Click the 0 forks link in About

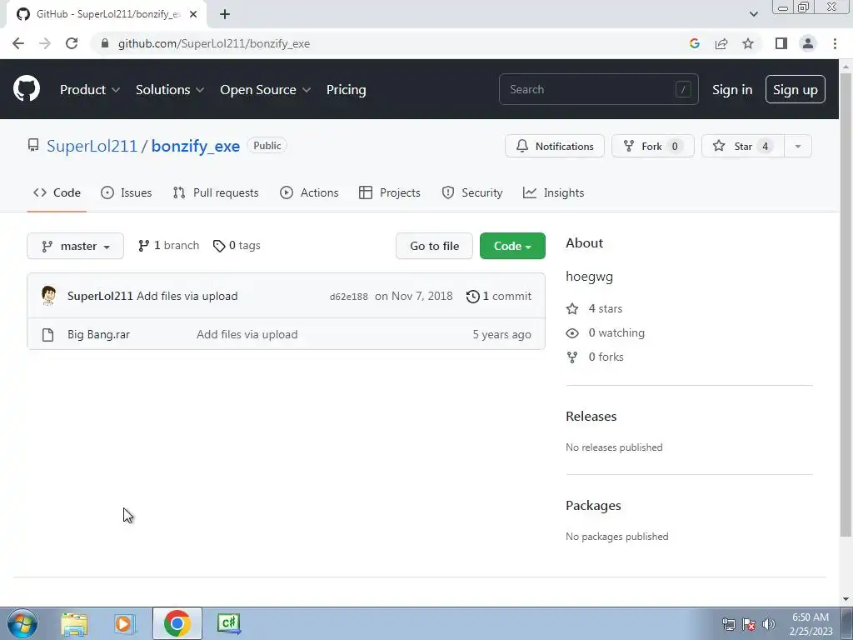pyautogui.click(x=595, y=357)
